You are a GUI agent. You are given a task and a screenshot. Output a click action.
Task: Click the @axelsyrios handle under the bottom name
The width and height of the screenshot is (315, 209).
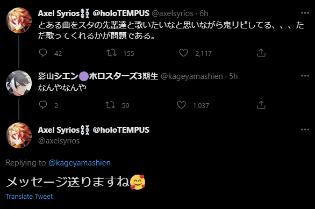tap(59, 141)
